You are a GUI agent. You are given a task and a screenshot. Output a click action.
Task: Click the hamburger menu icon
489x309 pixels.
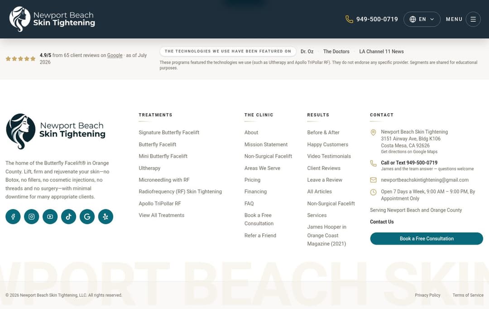coord(473,19)
